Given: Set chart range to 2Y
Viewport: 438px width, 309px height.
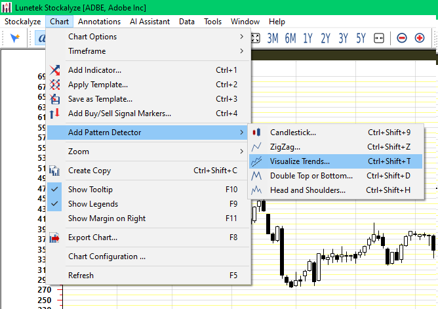Looking at the screenshot, I should pos(325,38).
